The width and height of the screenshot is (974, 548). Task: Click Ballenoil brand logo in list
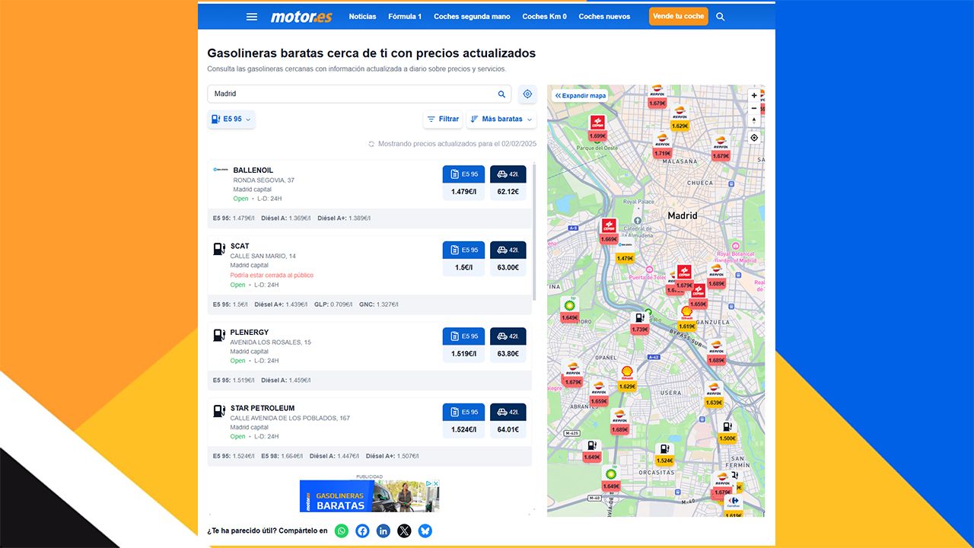[x=221, y=170]
